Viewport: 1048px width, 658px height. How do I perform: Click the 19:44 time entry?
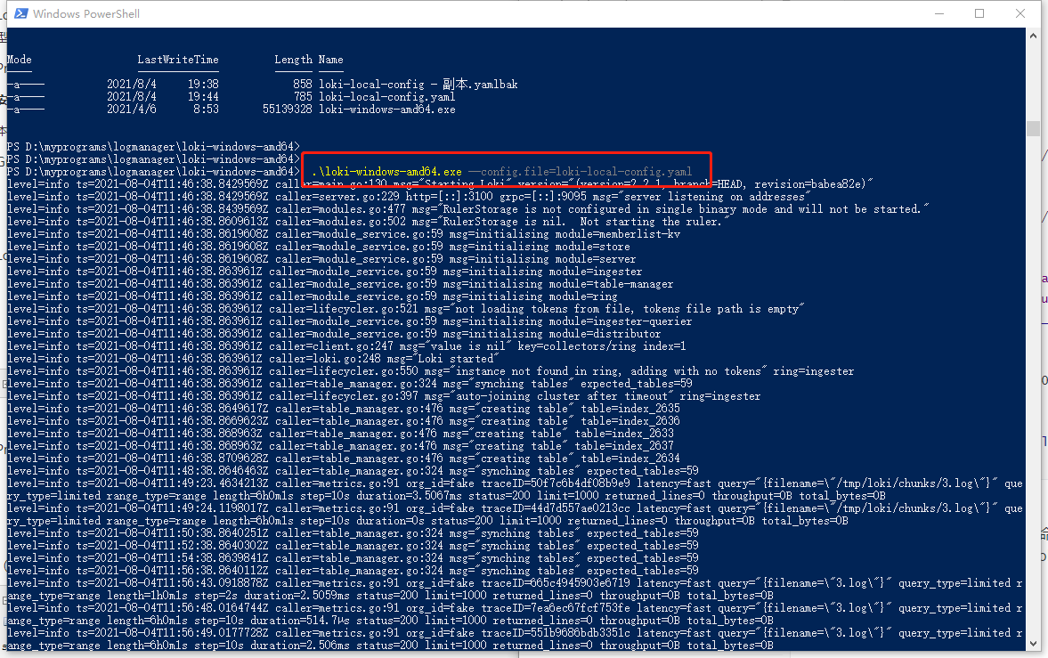pos(203,97)
